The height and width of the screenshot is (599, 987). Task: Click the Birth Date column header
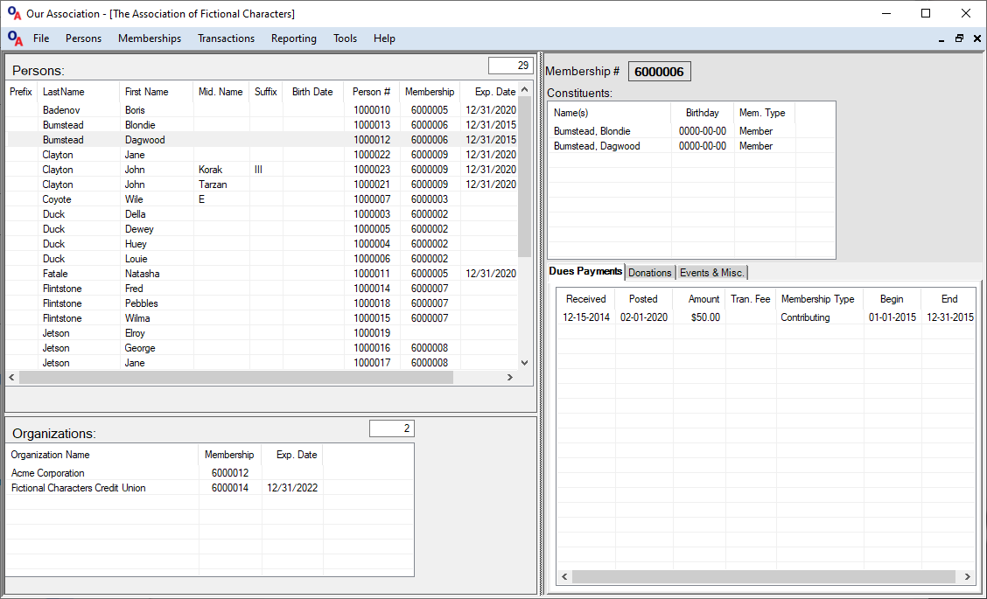pos(313,92)
